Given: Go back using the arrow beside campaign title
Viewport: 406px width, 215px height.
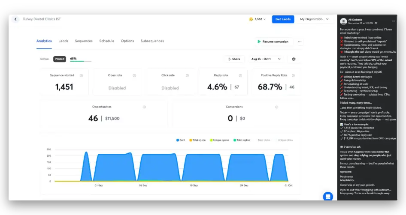Looking at the screenshot, I should click(x=15, y=19).
